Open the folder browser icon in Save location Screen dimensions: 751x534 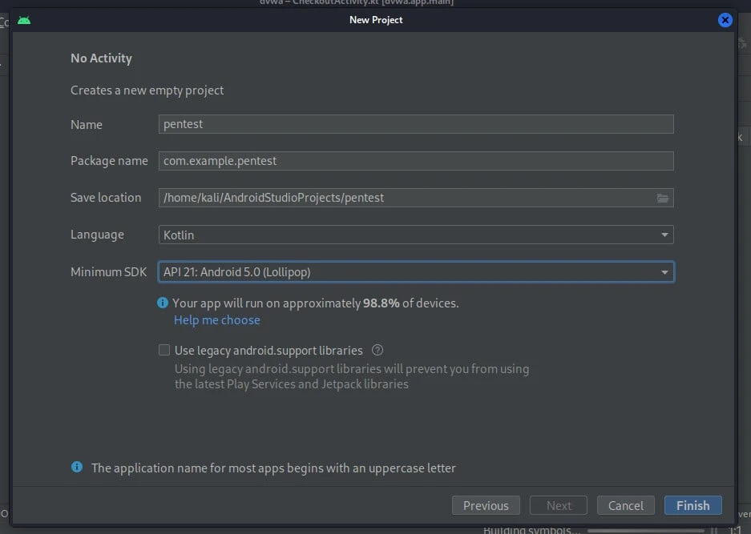(x=663, y=197)
